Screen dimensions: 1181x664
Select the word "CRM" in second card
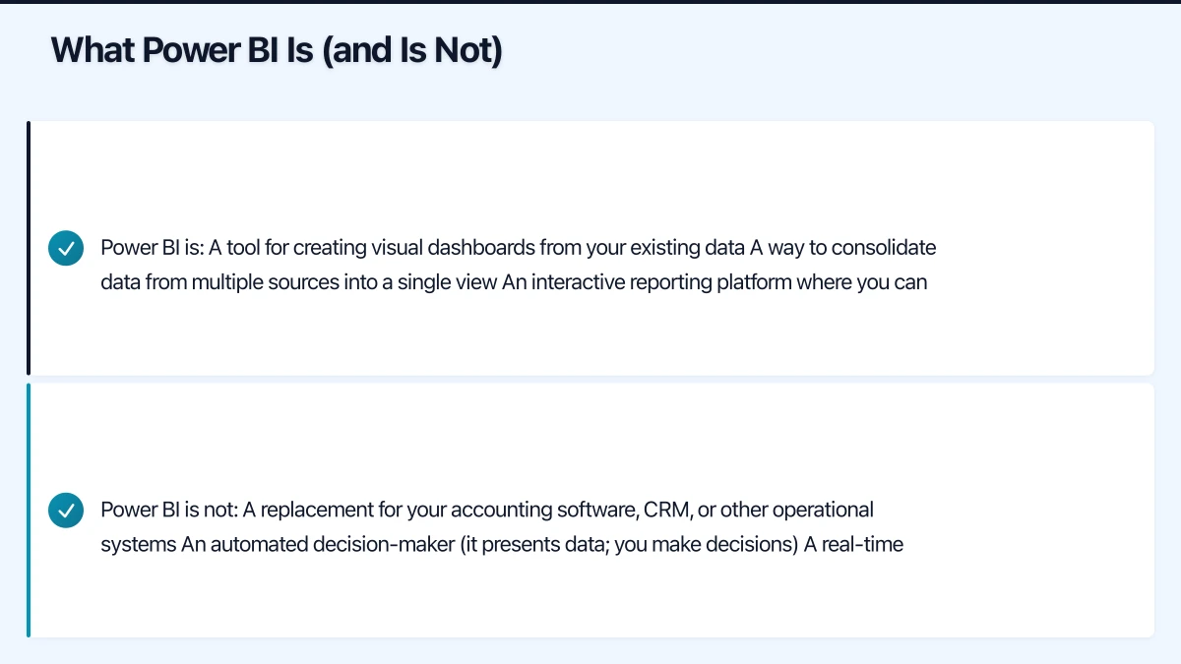click(664, 511)
